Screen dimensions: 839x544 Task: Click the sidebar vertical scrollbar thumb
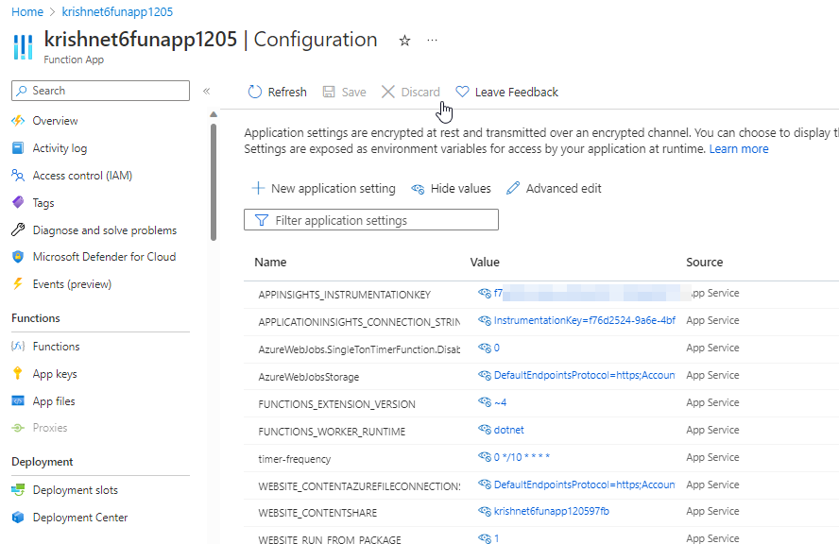(x=214, y=182)
